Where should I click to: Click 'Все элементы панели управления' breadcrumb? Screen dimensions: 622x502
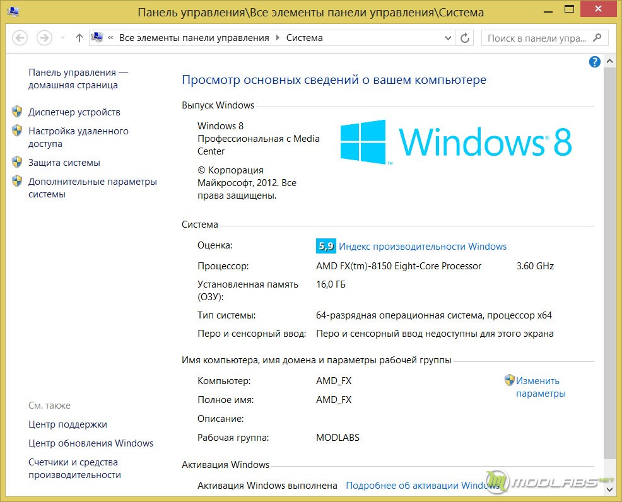click(x=194, y=38)
